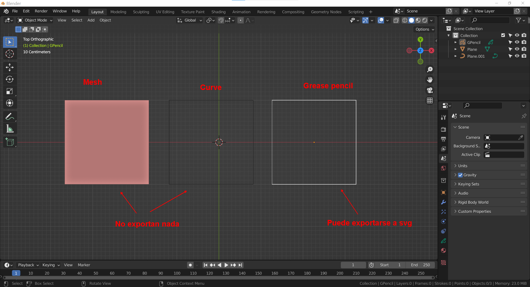Screen dimensions: 530x287
Task: Switch viewport shading to rendered
Action: (425, 20)
